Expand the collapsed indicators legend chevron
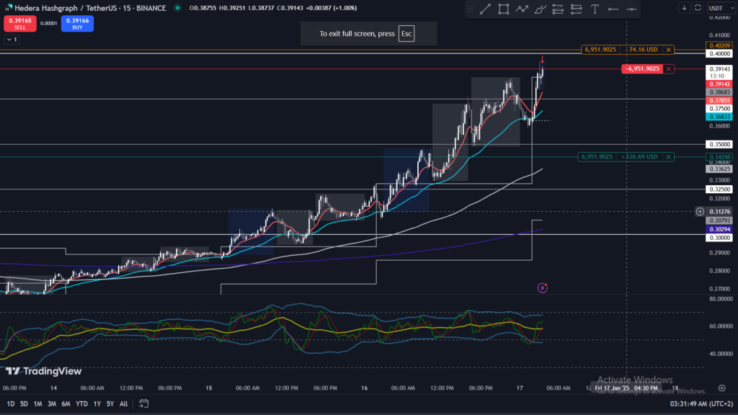This screenshot has width=738, height=415. tap(8, 40)
